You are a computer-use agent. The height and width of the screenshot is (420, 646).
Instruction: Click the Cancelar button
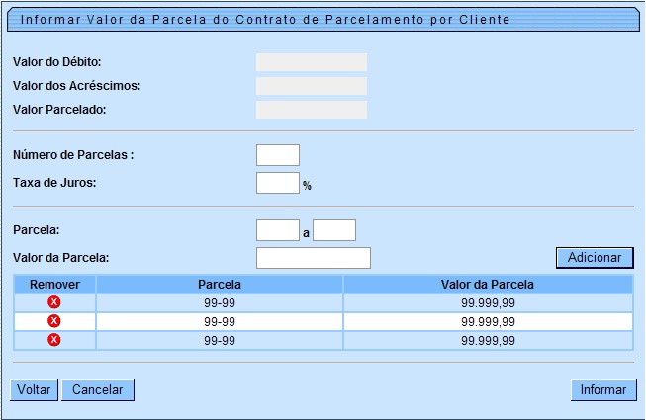[x=98, y=389]
